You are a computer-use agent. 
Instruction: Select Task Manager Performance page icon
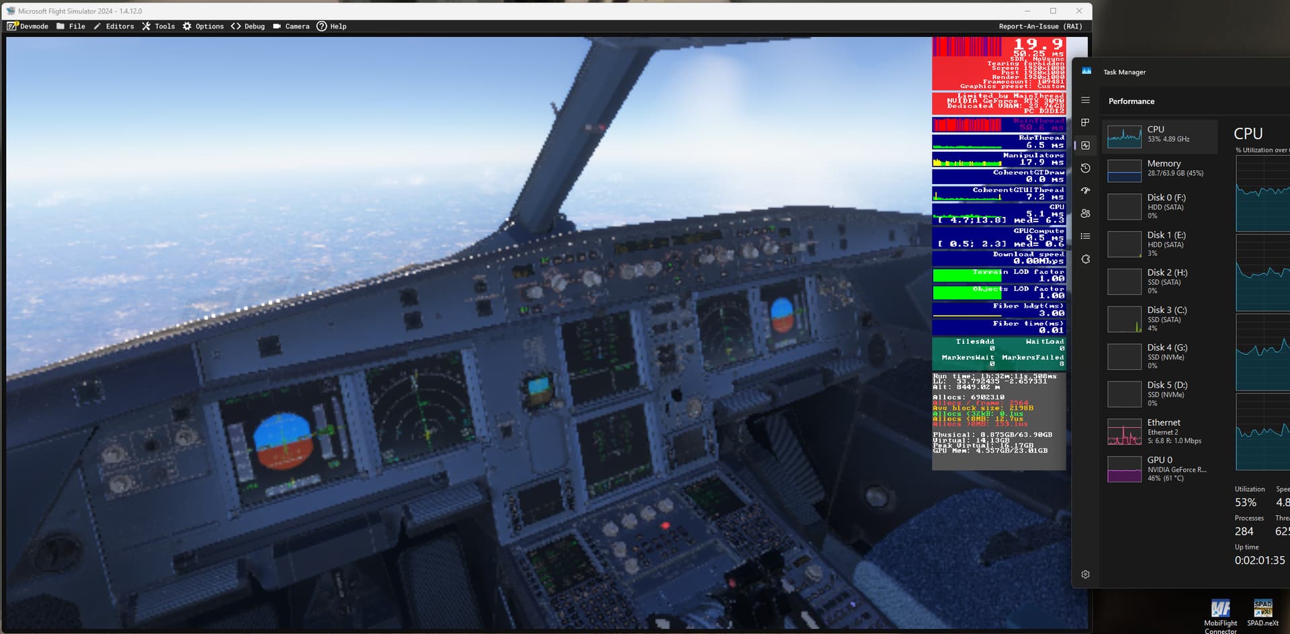[1085, 145]
